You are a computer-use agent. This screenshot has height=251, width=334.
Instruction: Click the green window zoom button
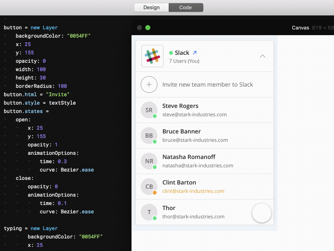click(148, 28)
